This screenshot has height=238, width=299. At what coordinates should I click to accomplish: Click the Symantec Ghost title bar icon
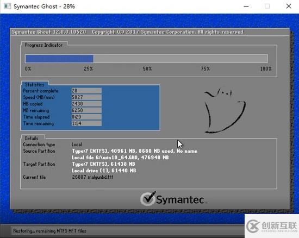click(7, 6)
